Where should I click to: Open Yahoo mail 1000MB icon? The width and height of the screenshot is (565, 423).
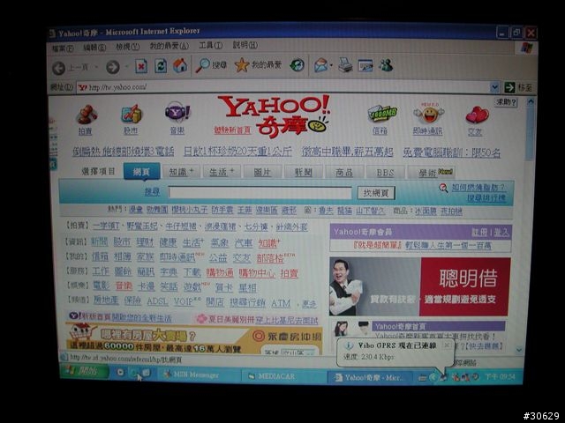(x=382, y=115)
